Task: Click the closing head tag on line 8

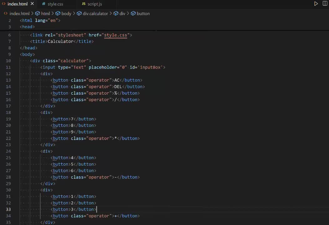Action: pyautogui.click(x=28, y=48)
